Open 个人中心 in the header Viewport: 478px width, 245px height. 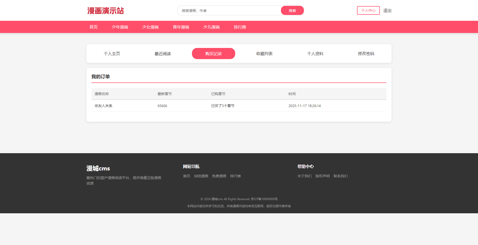pos(368,11)
